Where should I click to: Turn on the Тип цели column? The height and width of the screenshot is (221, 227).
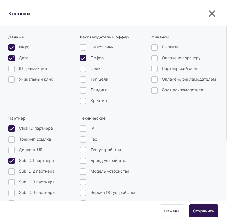(x=83, y=80)
